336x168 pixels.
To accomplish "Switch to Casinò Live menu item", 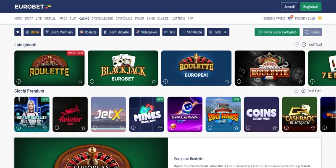I will (x=124, y=18).
